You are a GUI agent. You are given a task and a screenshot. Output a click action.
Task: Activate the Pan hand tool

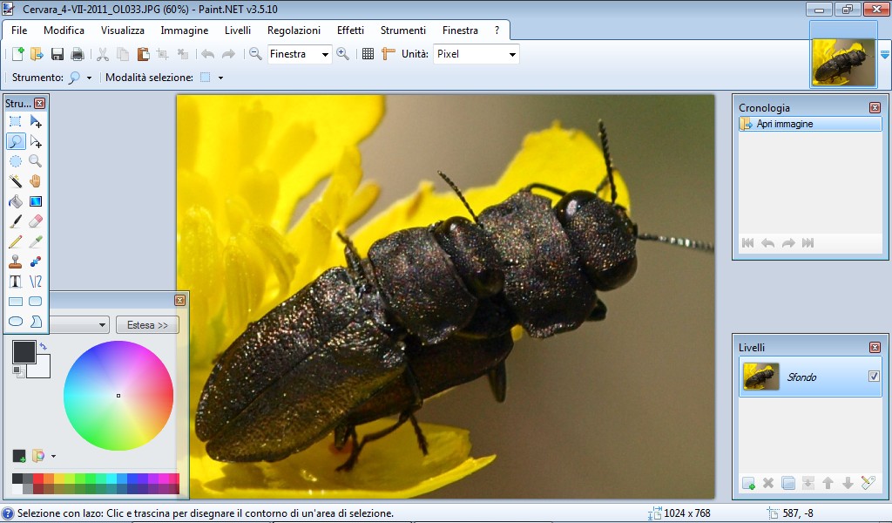coord(36,181)
